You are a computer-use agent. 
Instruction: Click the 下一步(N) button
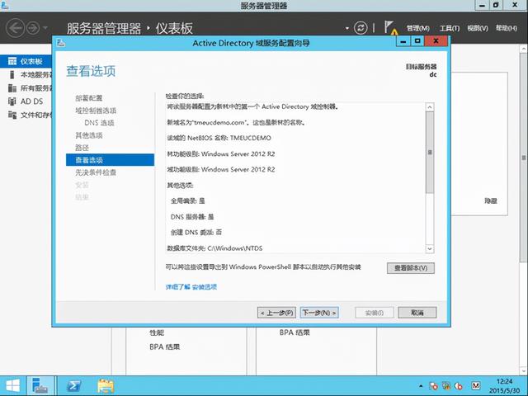pos(319,313)
